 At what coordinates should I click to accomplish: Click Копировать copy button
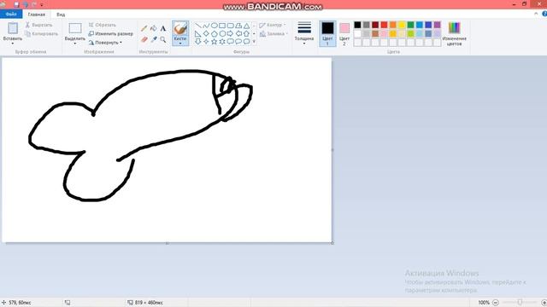(42, 34)
